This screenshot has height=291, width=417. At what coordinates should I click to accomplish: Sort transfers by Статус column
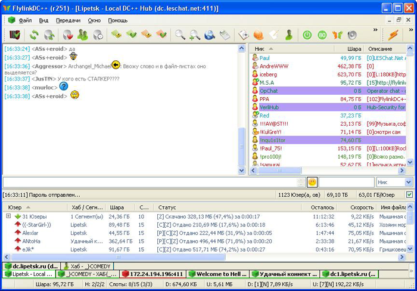pos(228,208)
